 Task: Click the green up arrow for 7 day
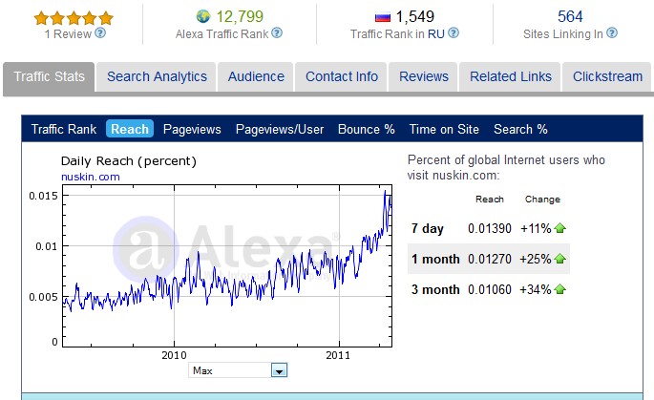(x=560, y=228)
